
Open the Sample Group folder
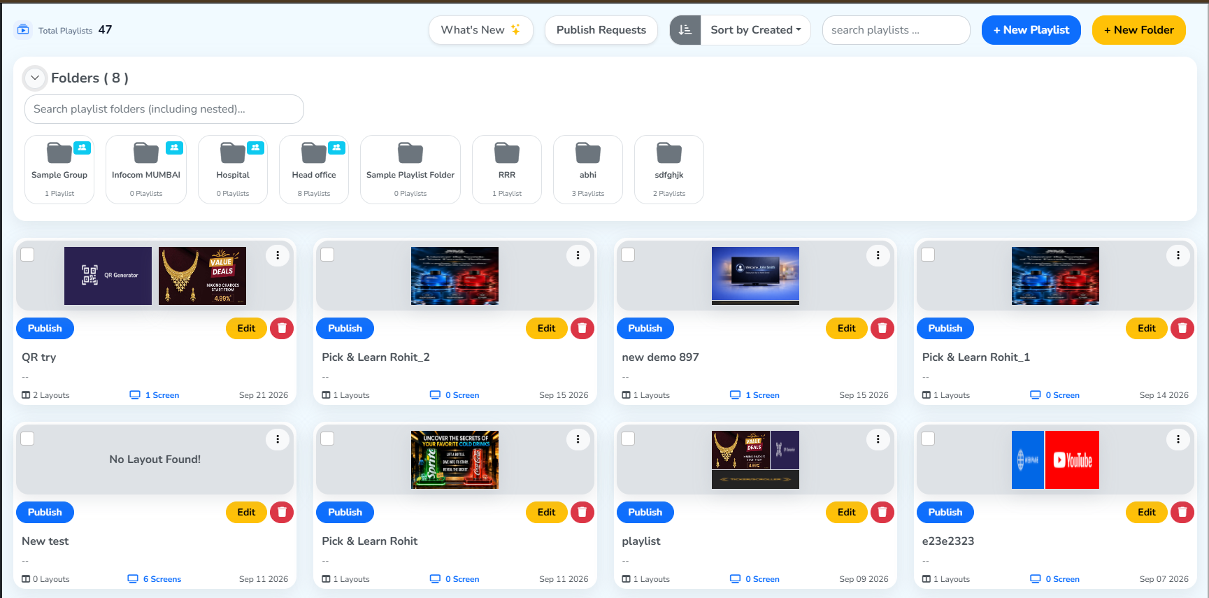59,170
